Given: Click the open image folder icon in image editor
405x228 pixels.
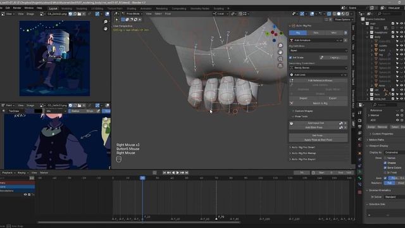Looking at the screenshot, I should (x=79, y=14).
